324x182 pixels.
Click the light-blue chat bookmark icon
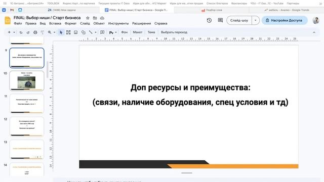point(20,10)
